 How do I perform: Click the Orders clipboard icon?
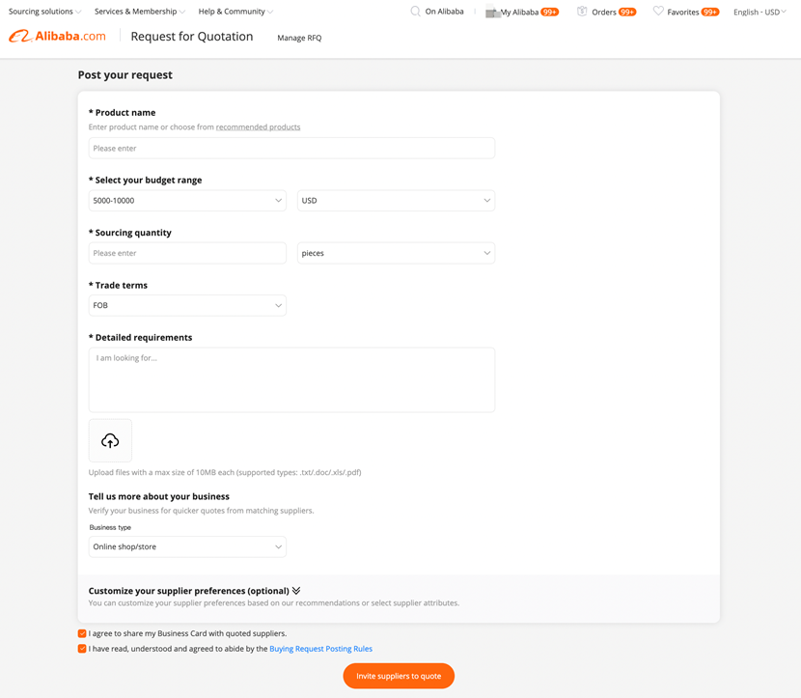coord(582,12)
